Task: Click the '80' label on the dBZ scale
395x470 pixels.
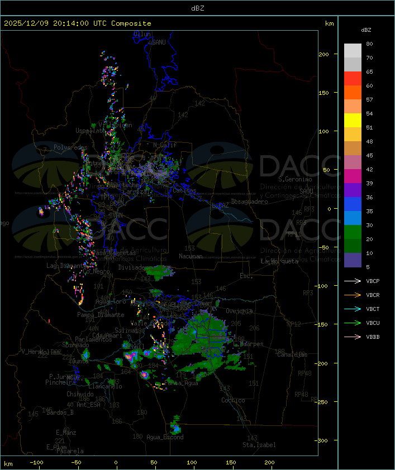Action: point(369,44)
